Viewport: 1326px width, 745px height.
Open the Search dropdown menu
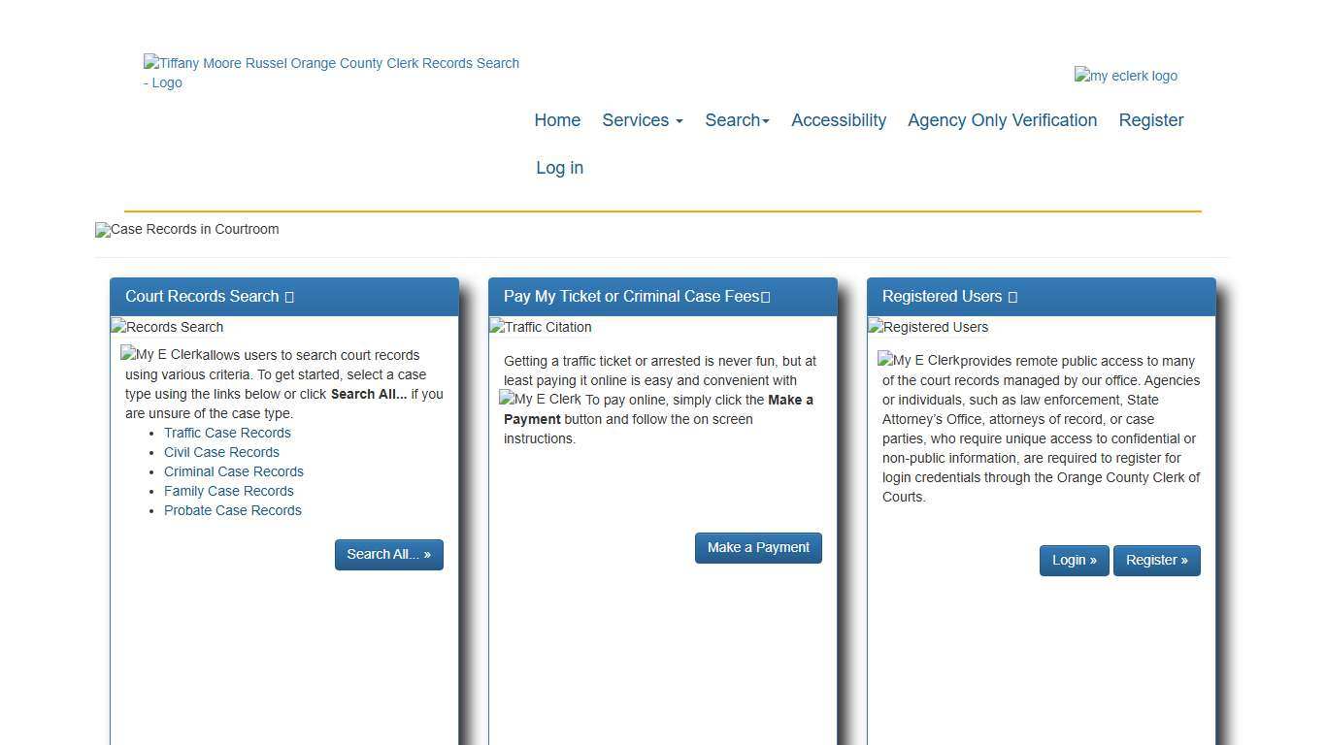click(736, 120)
